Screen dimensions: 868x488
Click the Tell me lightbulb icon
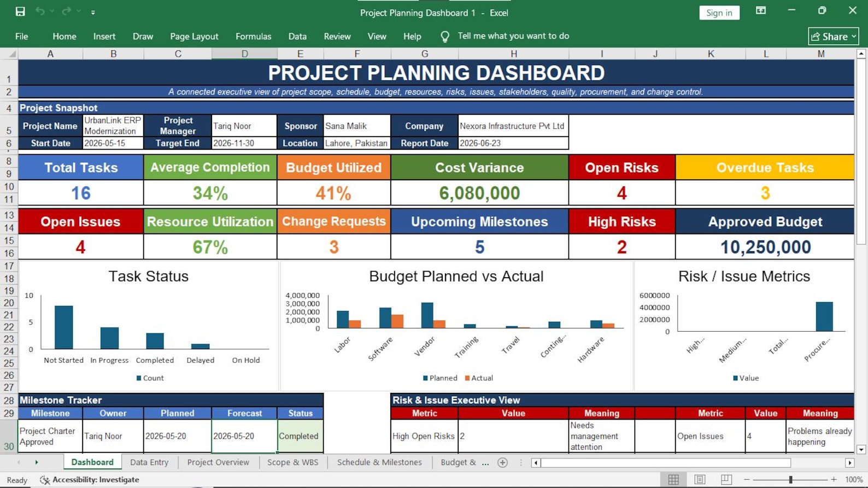(x=445, y=37)
